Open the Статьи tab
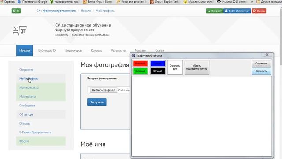Screen dimensions: 282x159 [x=160, y=50]
